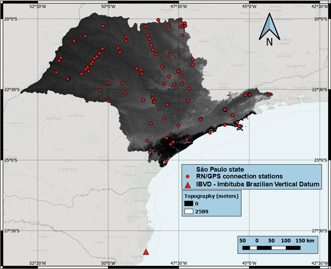The image size is (331, 269).
Task: Click the white topography swatch for 2589
Action: (x=188, y=211)
